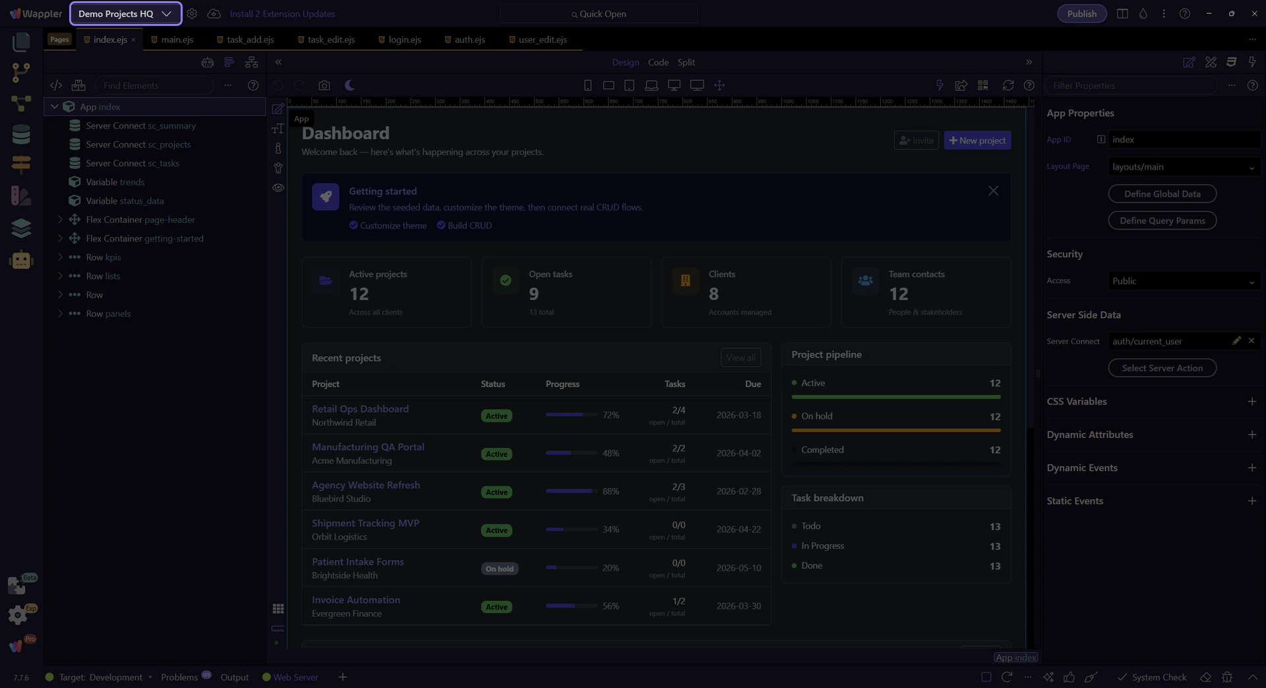The width and height of the screenshot is (1266, 688).
Task: Click the Define Global Data button
Action: pos(1161,194)
